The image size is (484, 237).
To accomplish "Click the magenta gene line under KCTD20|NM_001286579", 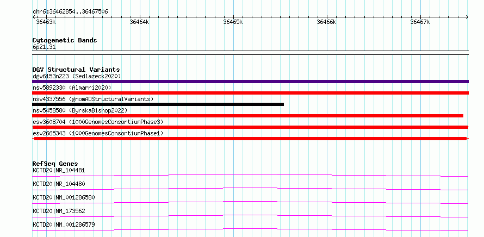I will (x=250, y=229).
